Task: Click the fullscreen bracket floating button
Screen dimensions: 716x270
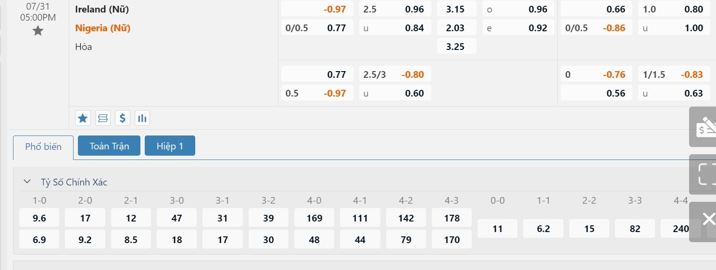Action: point(704,174)
